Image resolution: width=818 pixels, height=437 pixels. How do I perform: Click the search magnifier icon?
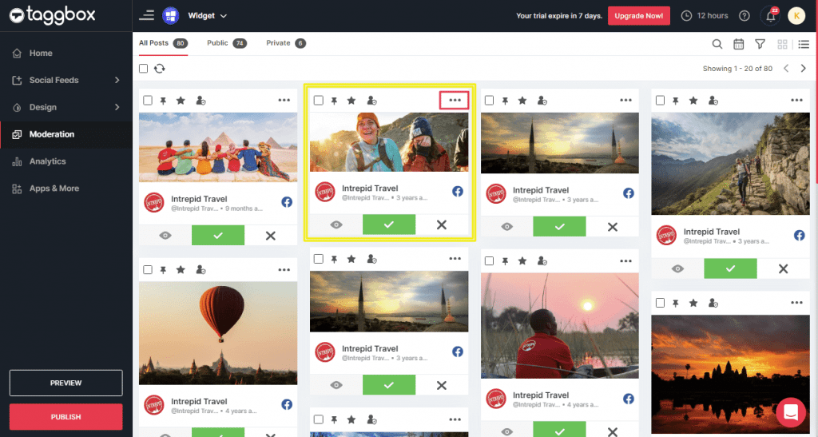(717, 44)
